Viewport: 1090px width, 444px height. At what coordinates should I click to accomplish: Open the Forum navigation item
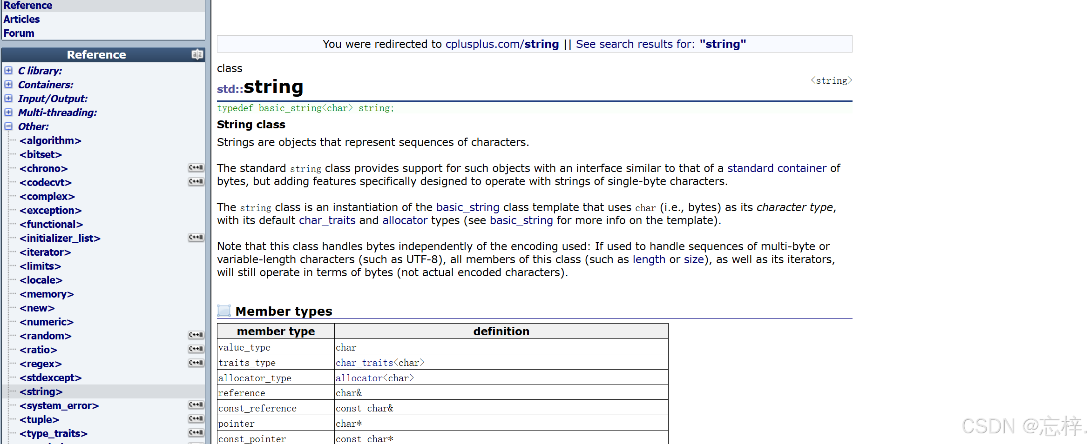[19, 33]
